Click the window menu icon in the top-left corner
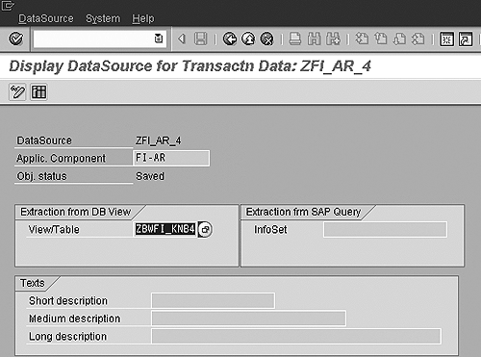This screenshot has height=357, width=481. click(x=8, y=6)
